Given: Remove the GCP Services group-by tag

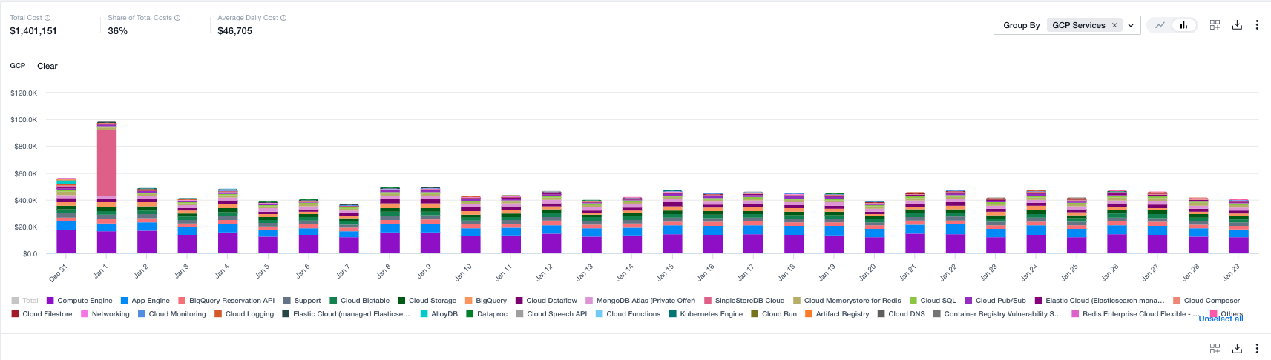Looking at the screenshot, I should click(1114, 25).
